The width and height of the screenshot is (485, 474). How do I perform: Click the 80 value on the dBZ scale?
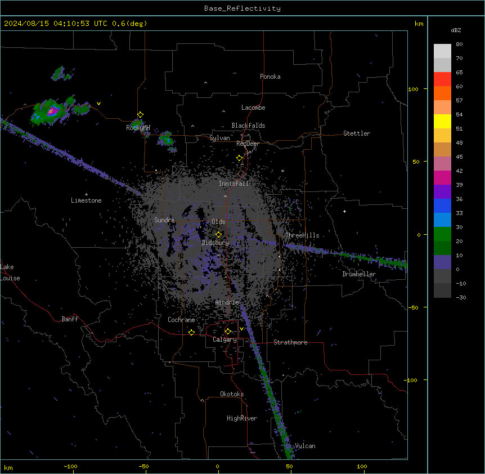coord(459,44)
